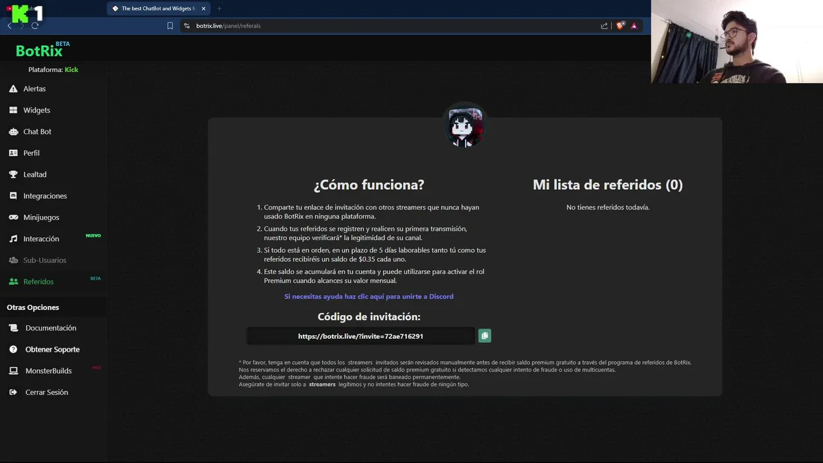Open a new browser tab
Viewport: 823px width, 463px height.
pos(219,8)
